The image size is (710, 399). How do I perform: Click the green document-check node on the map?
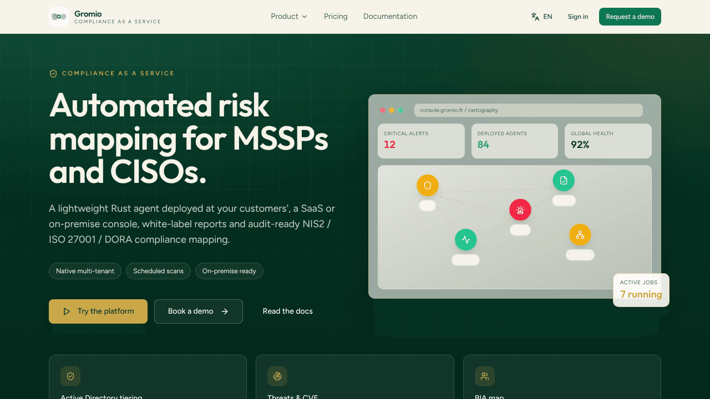(564, 181)
